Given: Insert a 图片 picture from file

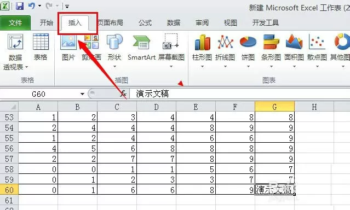Looking at the screenshot, I should coord(68,47).
